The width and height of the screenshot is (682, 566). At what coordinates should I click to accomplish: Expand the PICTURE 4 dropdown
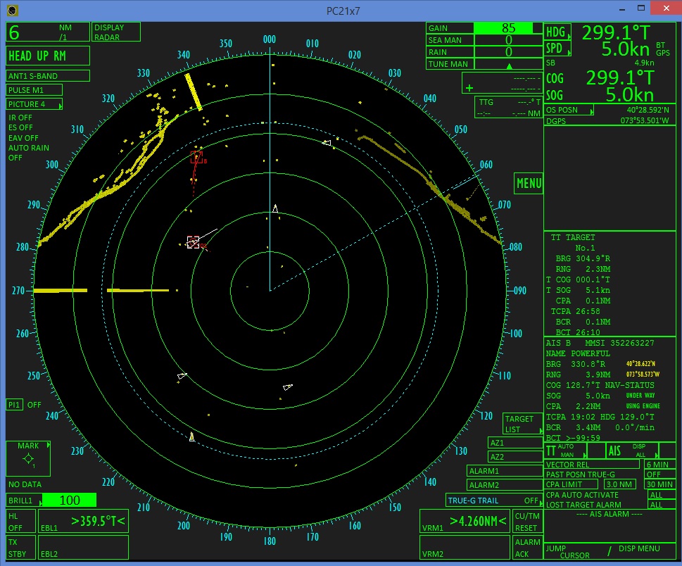35,104
